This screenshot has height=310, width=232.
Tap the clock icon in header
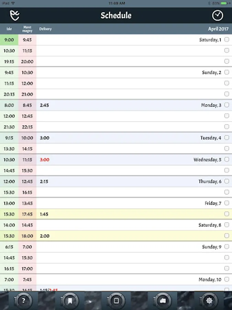(x=218, y=15)
